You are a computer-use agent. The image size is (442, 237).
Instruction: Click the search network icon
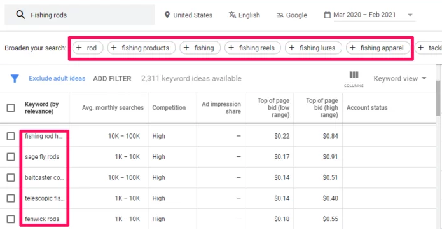(x=280, y=15)
